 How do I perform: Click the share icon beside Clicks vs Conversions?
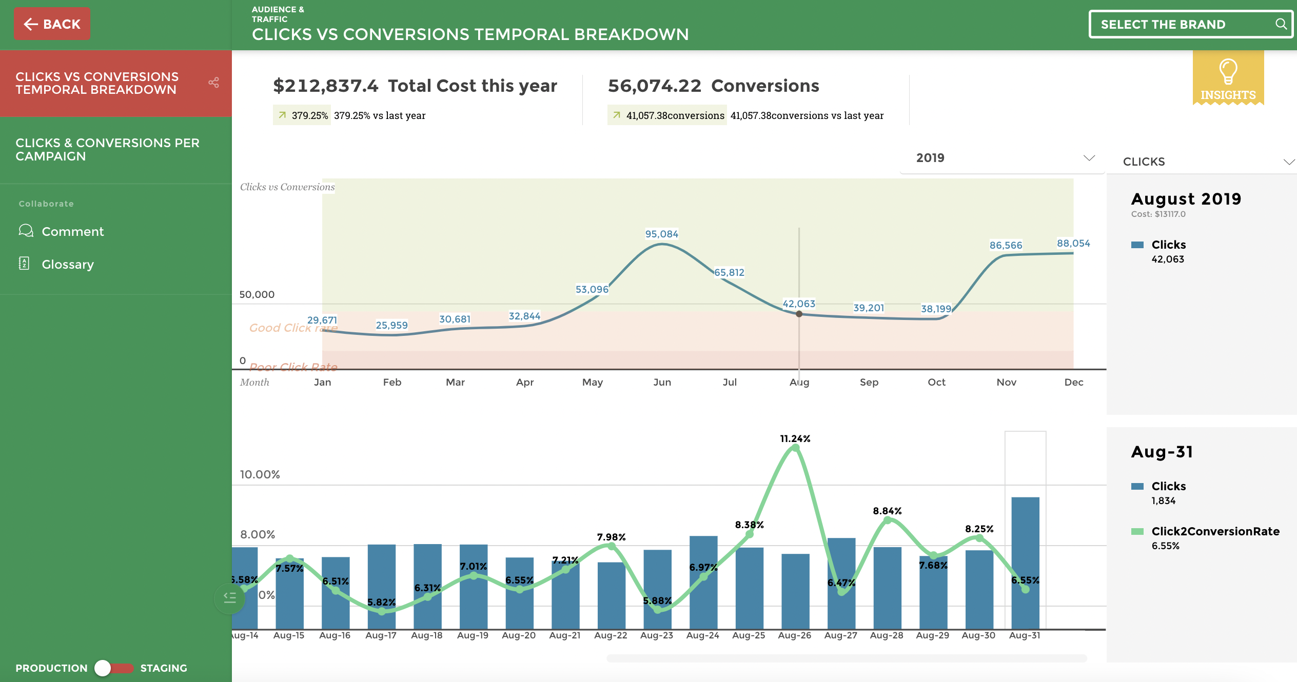213,83
